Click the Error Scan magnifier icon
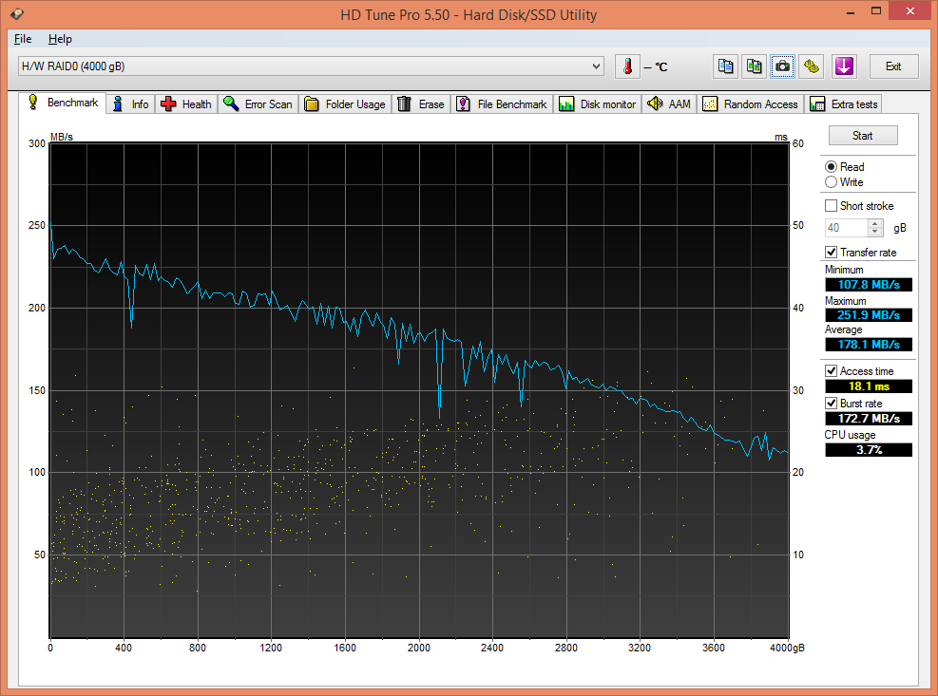 tap(231, 104)
